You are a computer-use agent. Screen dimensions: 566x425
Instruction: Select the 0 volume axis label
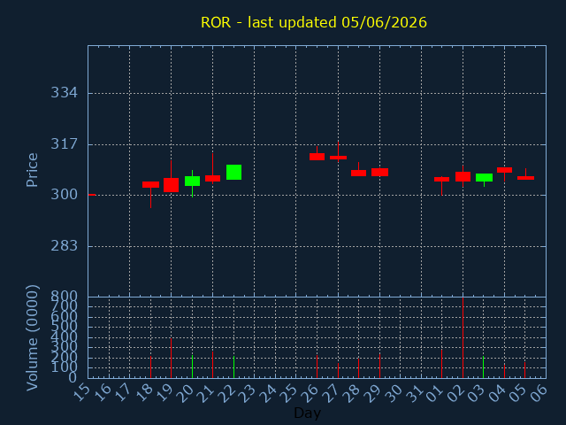tap(73, 378)
